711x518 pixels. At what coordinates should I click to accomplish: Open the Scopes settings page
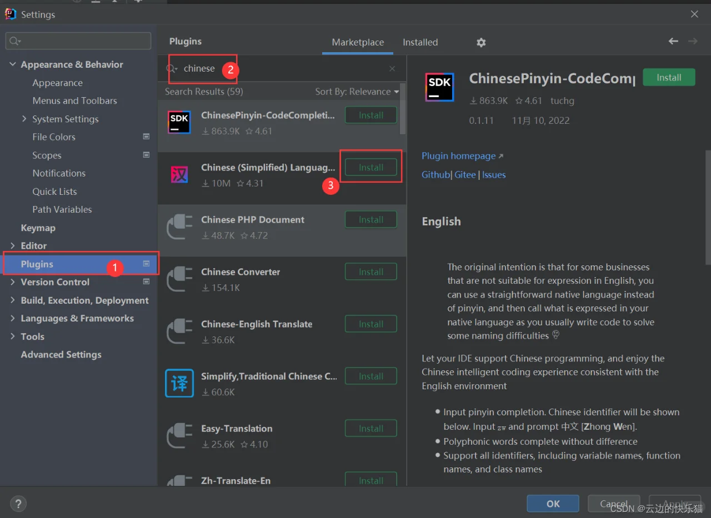[x=47, y=155]
